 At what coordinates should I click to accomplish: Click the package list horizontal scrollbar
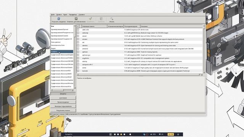coord(140,75)
